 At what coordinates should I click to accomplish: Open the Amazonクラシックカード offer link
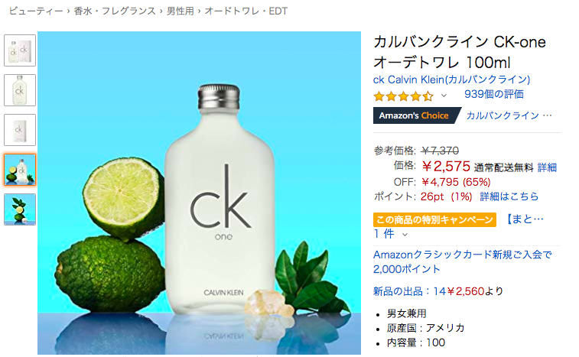pyautogui.click(x=462, y=261)
